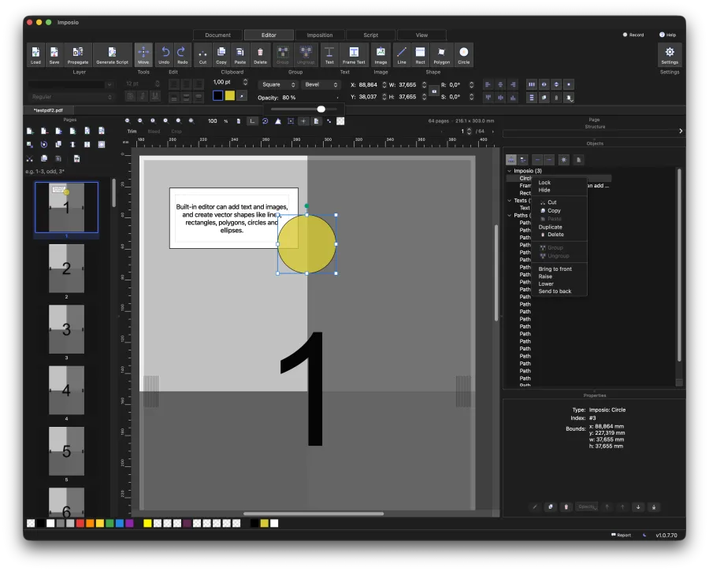709x571 pixels.
Task: Collapse the Paths tree group
Action: tap(510, 215)
